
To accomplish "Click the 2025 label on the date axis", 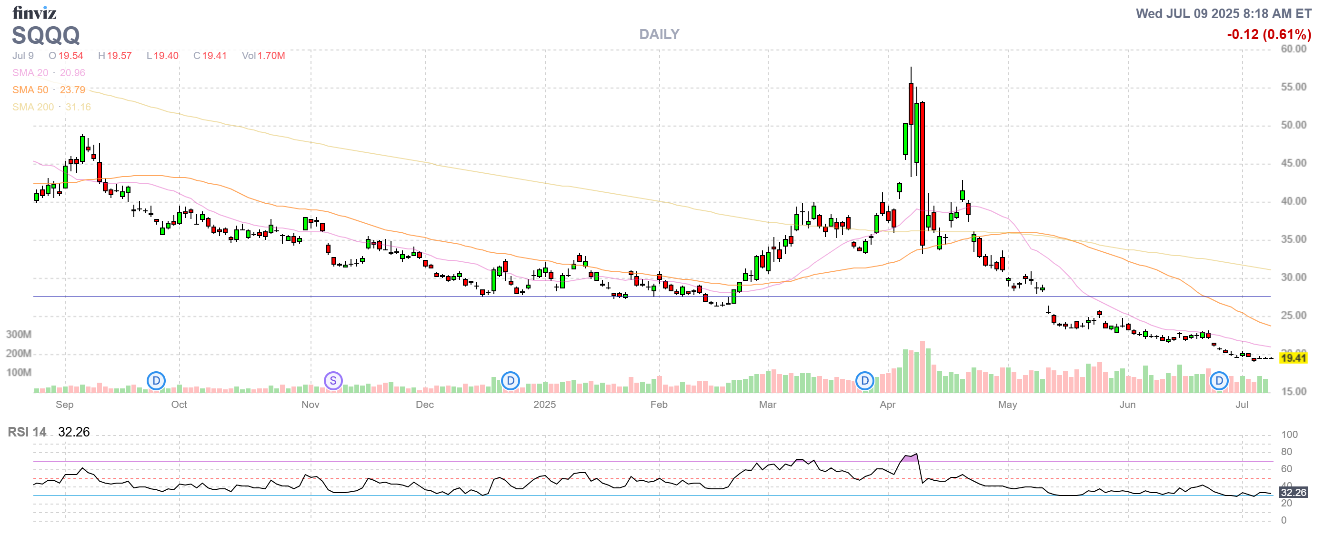I will point(544,405).
